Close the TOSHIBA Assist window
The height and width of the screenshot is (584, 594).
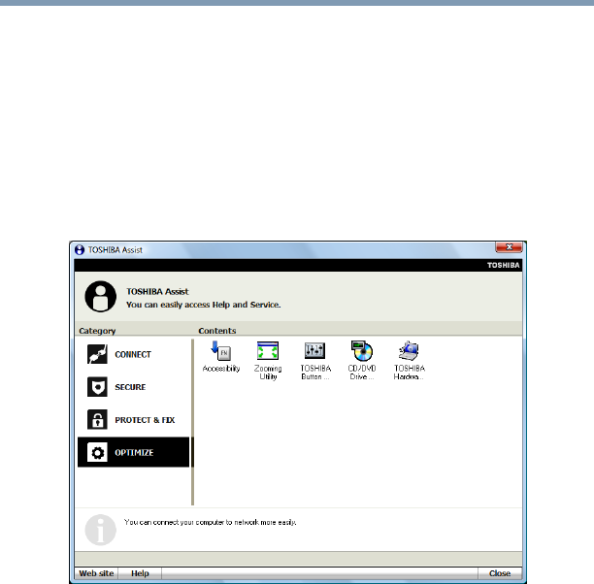click(509, 247)
